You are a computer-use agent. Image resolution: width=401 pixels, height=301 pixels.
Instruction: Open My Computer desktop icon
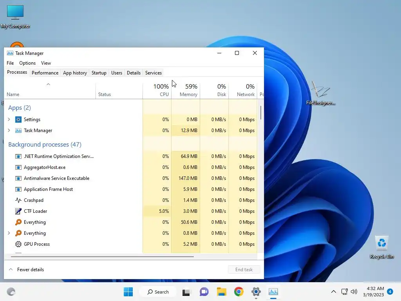point(15,16)
